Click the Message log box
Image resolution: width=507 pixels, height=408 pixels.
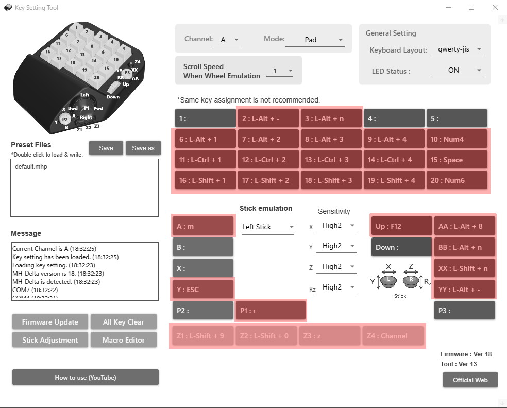click(84, 271)
